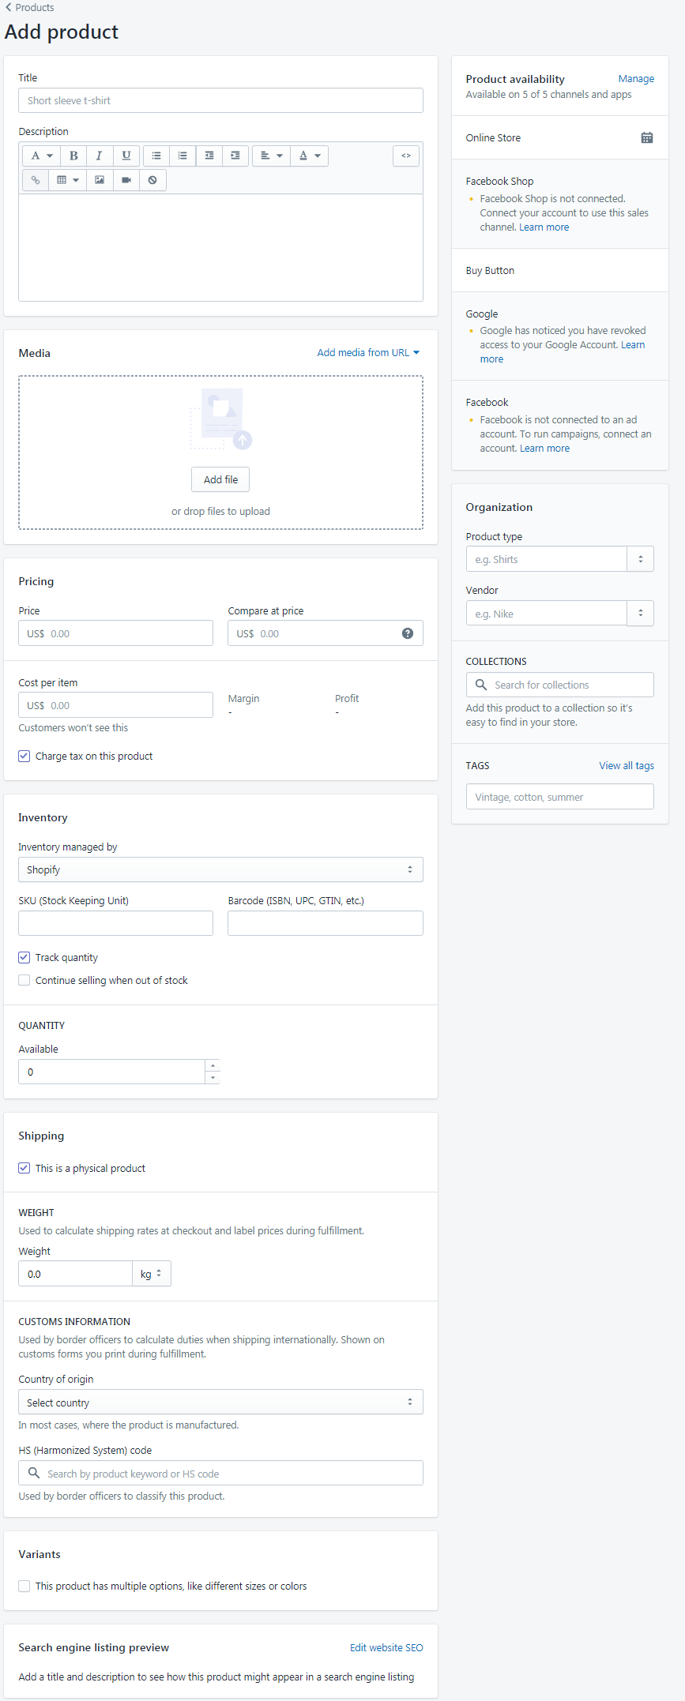
Task: Check the multiple options variants checkbox
Action: pos(24,1586)
